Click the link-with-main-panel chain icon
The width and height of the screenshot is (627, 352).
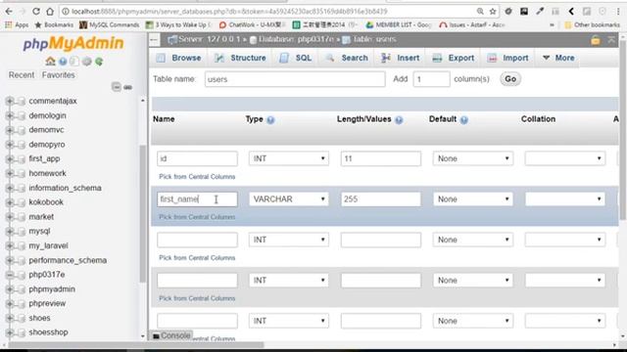click(128, 87)
